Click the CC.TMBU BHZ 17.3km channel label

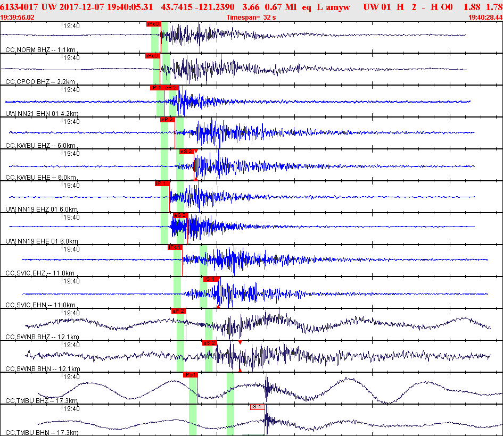coord(42,400)
